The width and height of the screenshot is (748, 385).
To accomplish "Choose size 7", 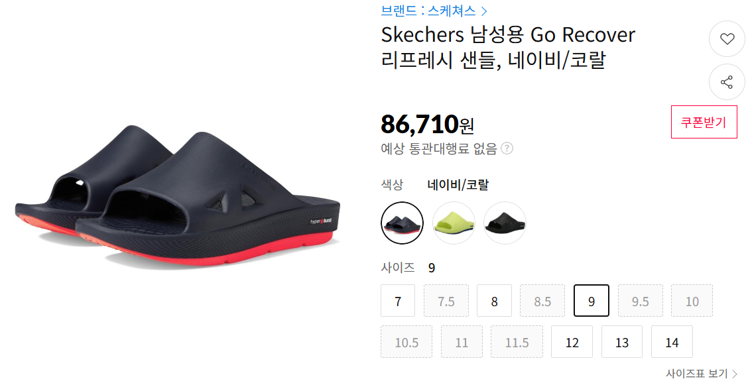I will tap(398, 301).
